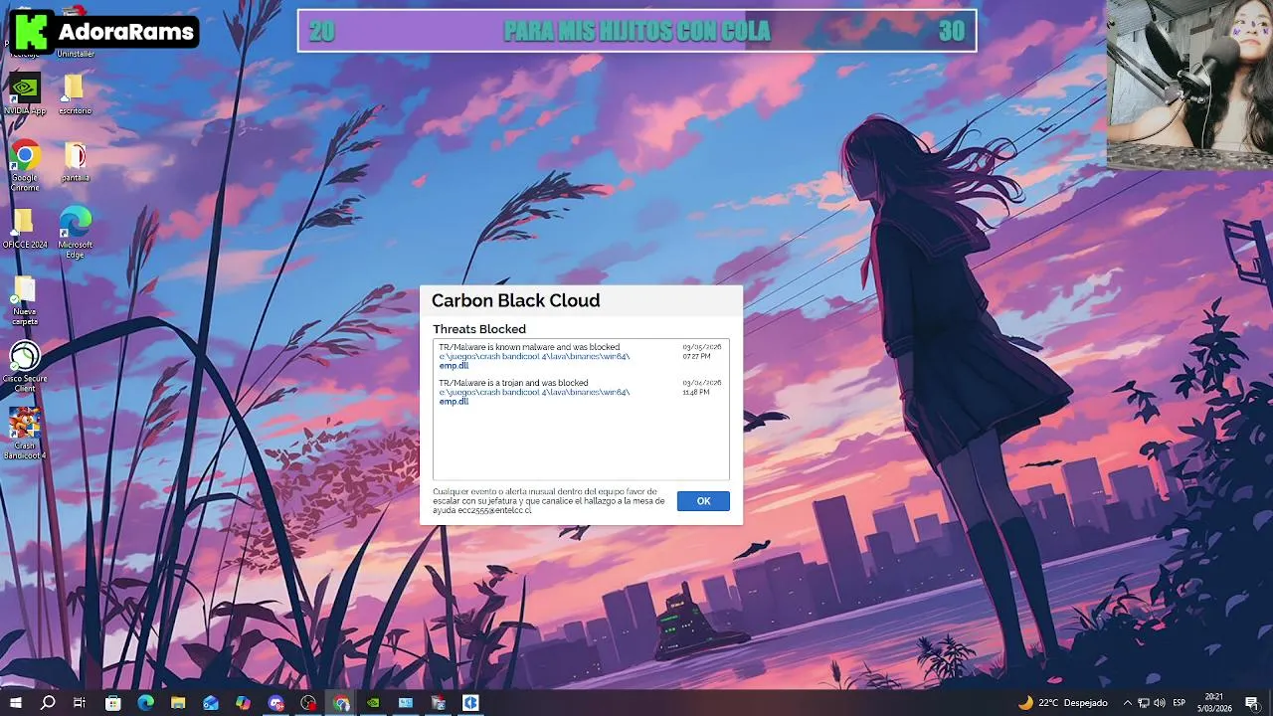This screenshot has height=716, width=1273.
Task: Open the Windows Start menu
Action: (16, 702)
